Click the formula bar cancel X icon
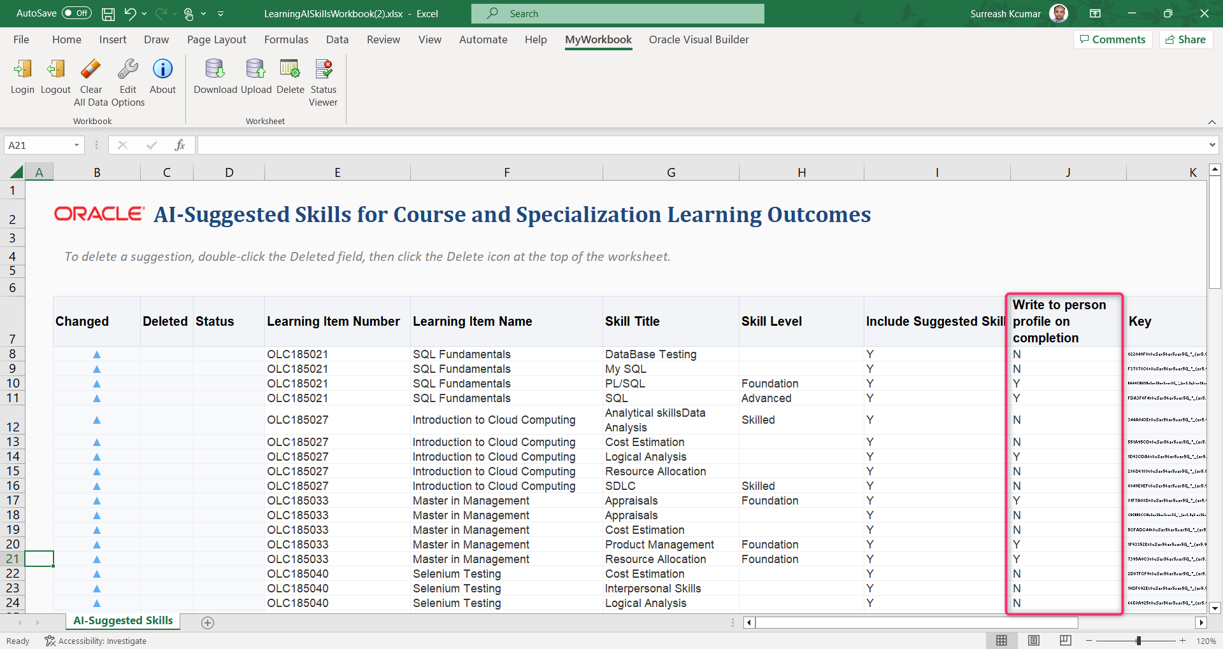This screenshot has width=1223, height=649. 123,145
